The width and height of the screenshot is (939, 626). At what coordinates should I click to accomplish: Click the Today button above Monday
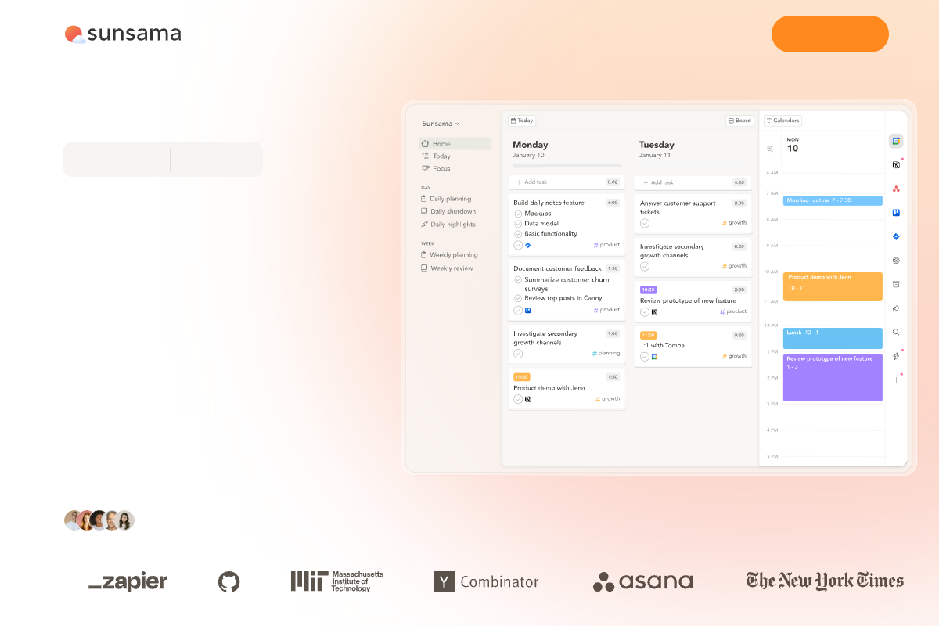tap(522, 121)
